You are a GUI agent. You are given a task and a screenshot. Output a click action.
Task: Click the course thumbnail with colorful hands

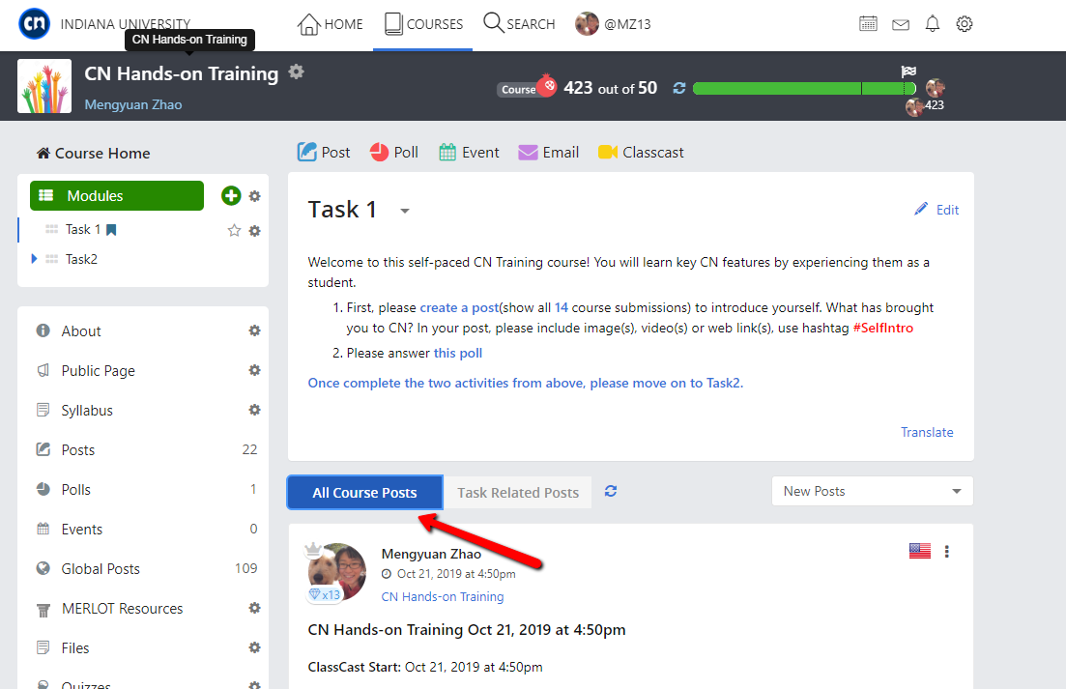[x=44, y=86]
